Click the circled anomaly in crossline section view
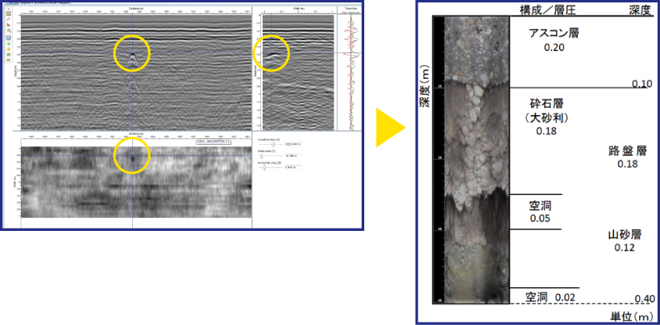 pos(272,55)
